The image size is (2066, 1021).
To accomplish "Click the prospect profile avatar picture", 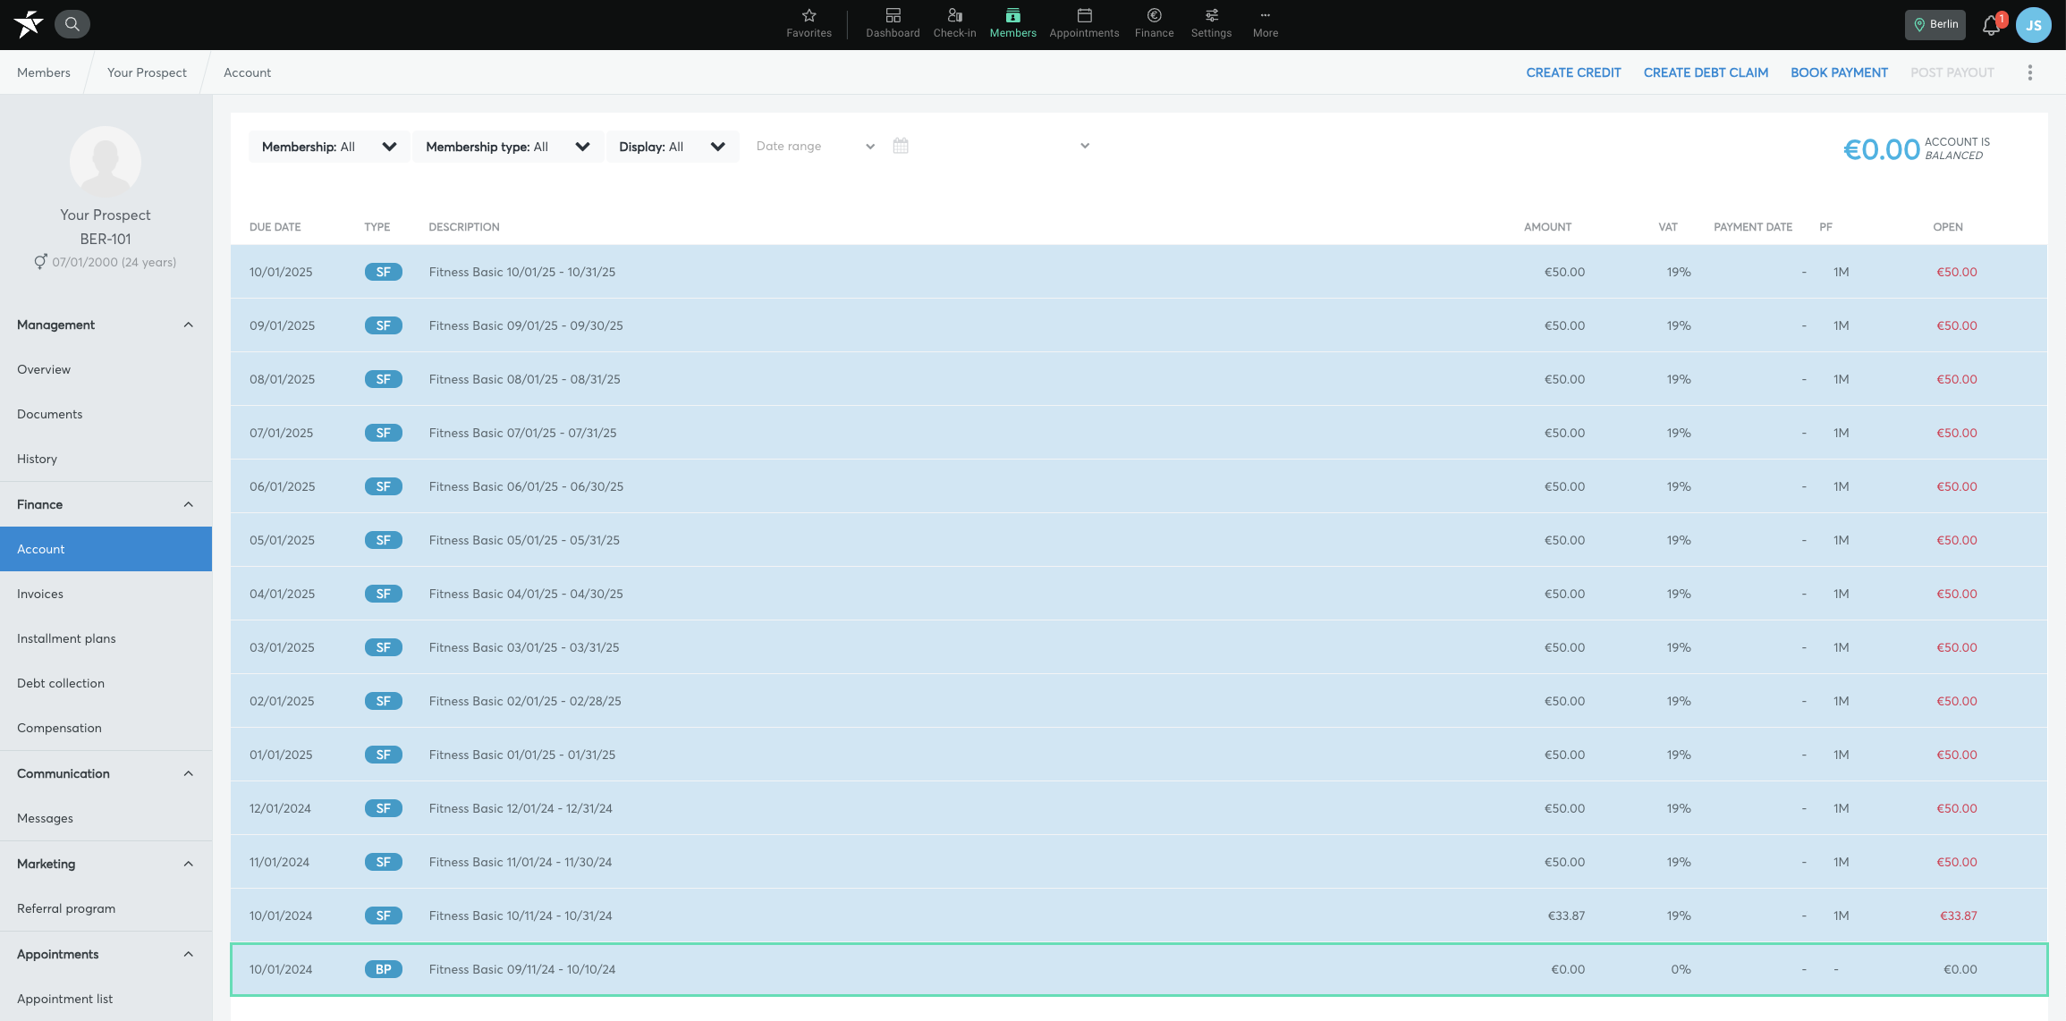I will tap(106, 161).
